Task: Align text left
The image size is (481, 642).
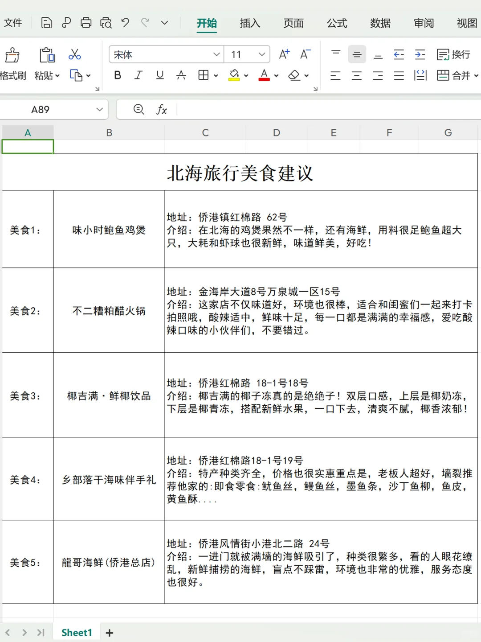Action: pyautogui.click(x=335, y=75)
